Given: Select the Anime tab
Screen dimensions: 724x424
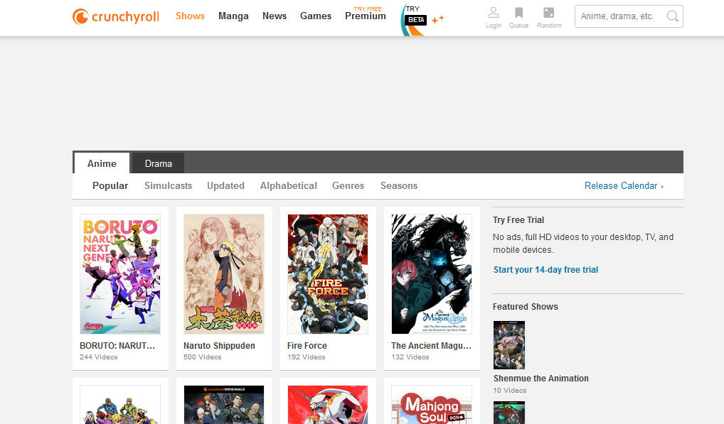Looking at the screenshot, I should (x=102, y=163).
